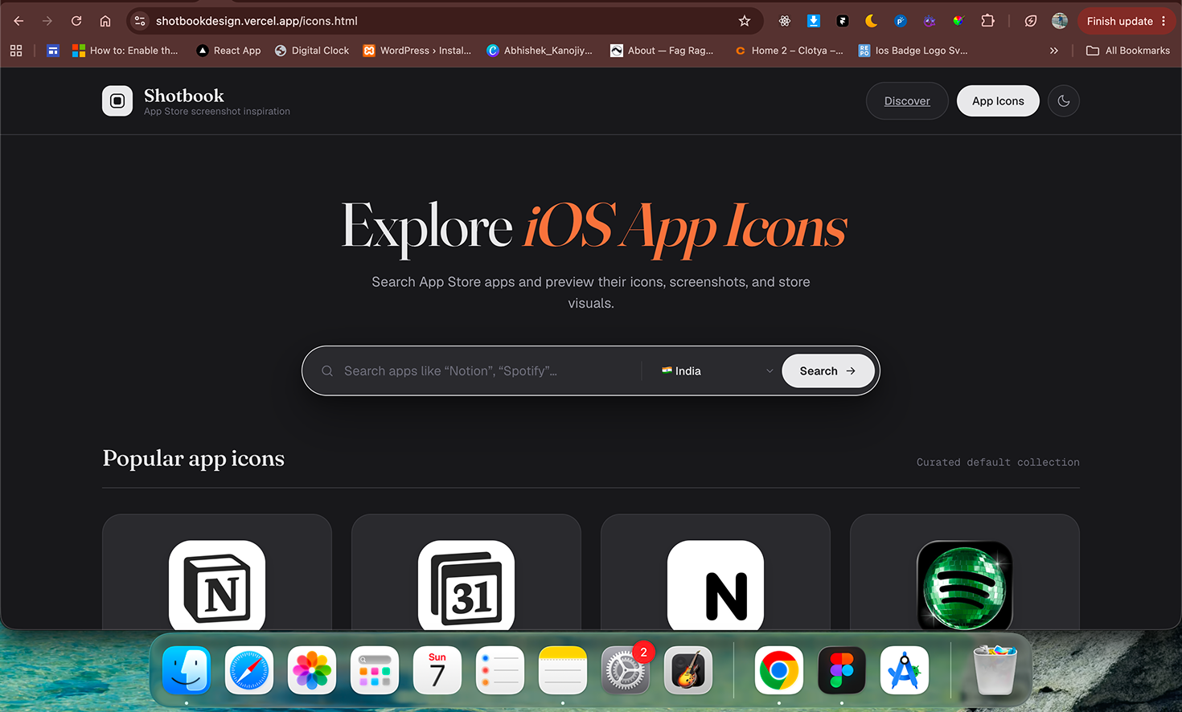This screenshot has width=1182, height=712.
Task: Click the Shotbook site title
Action: point(184,96)
